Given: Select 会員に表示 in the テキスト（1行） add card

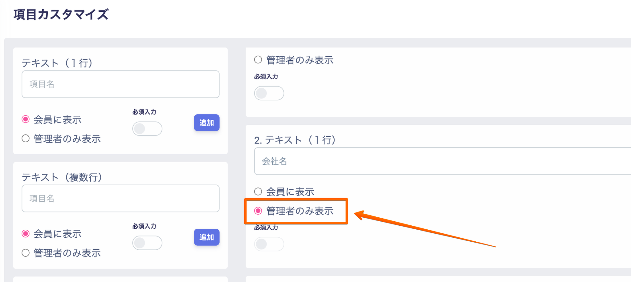Looking at the screenshot, I should [x=26, y=119].
